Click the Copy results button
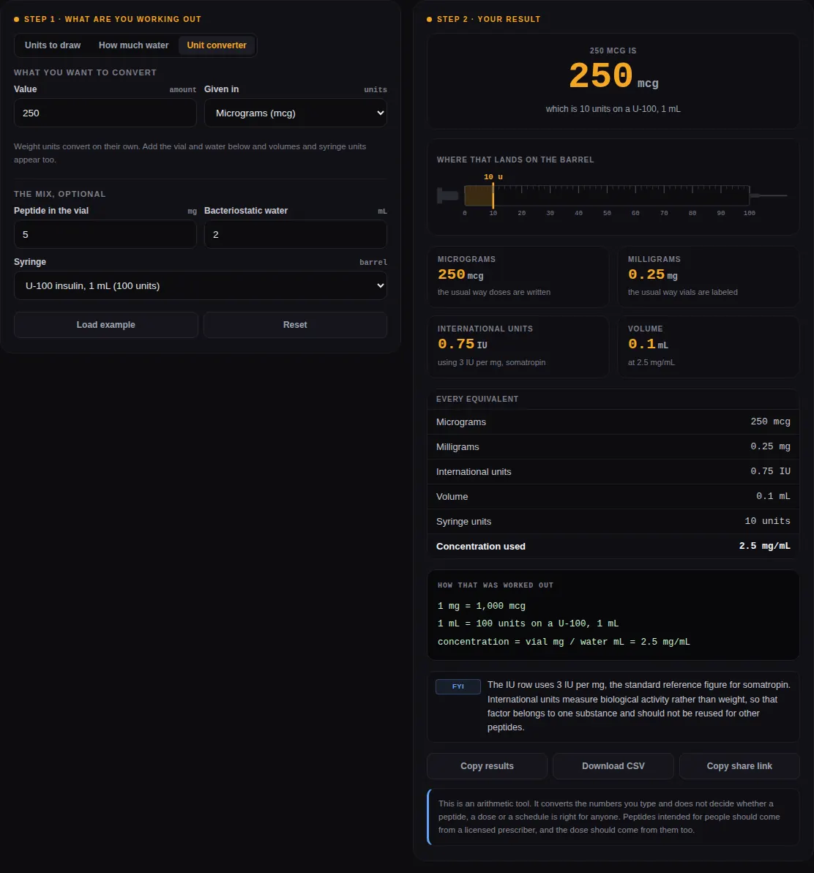This screenshot has height=873, width=814. 488,766
